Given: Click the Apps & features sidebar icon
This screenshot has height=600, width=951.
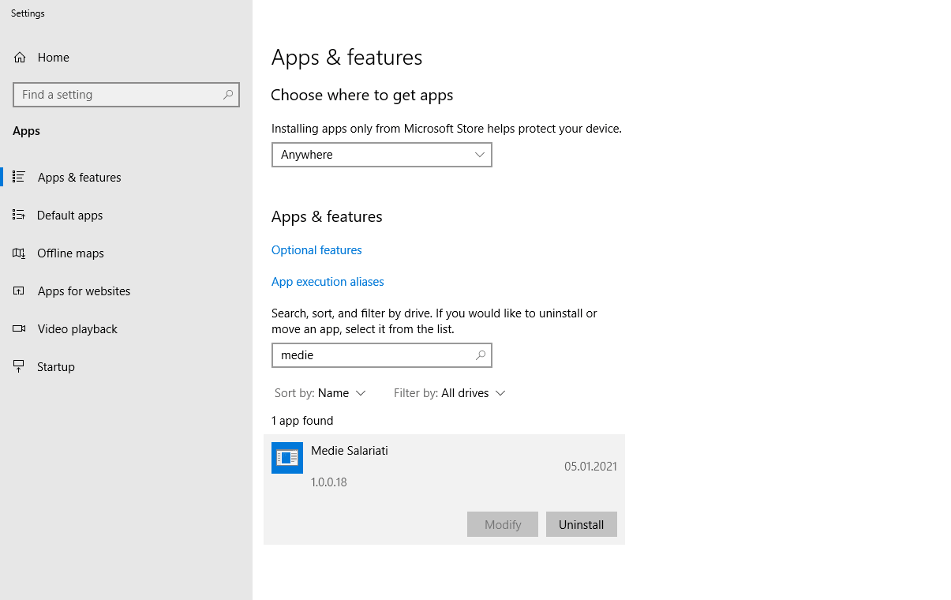Looking at the screenshot, I should click(19, 177).
